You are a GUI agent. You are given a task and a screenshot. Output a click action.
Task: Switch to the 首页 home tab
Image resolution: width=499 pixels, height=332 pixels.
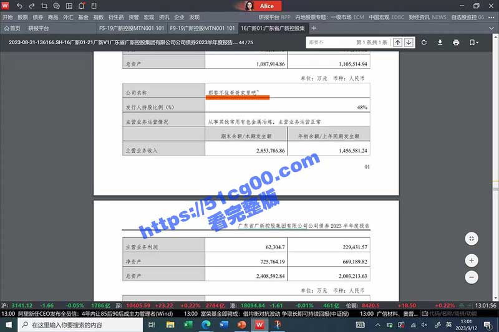click(12, 28)
